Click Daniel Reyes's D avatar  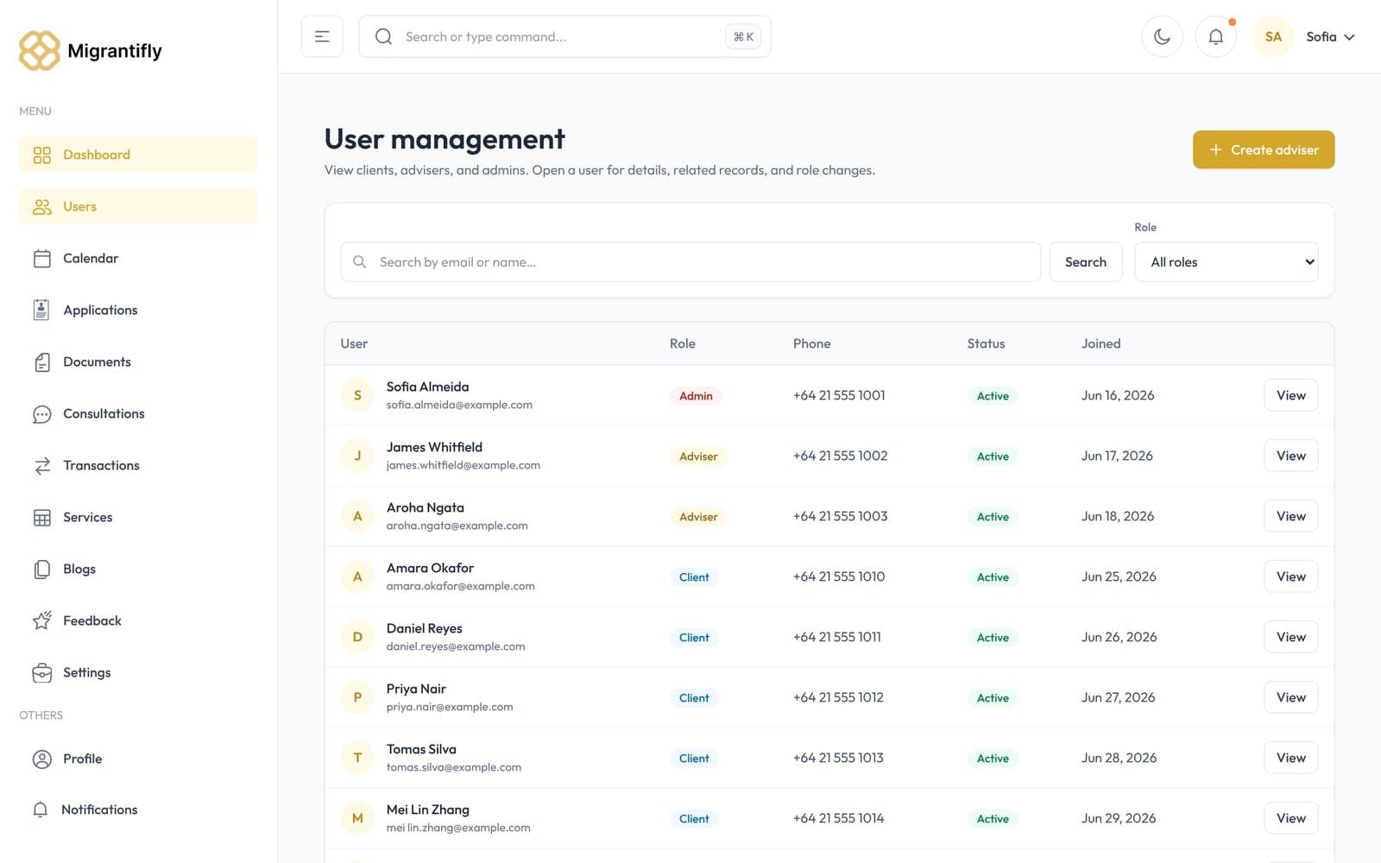[x=357, y=637]
